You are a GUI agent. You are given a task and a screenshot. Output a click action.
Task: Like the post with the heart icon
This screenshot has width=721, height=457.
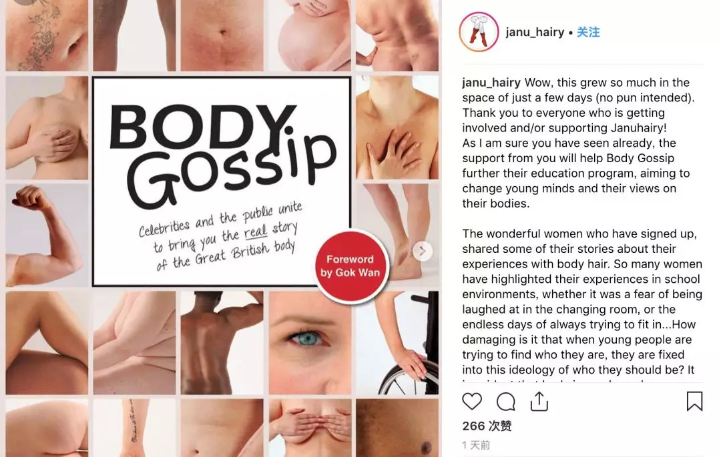(472, 402)
